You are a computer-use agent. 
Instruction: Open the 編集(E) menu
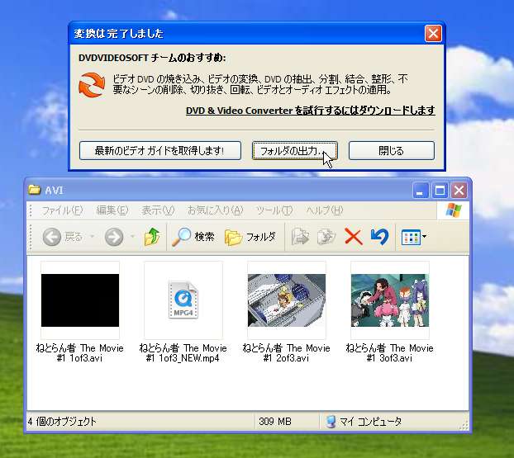click(x=112, y=210)
